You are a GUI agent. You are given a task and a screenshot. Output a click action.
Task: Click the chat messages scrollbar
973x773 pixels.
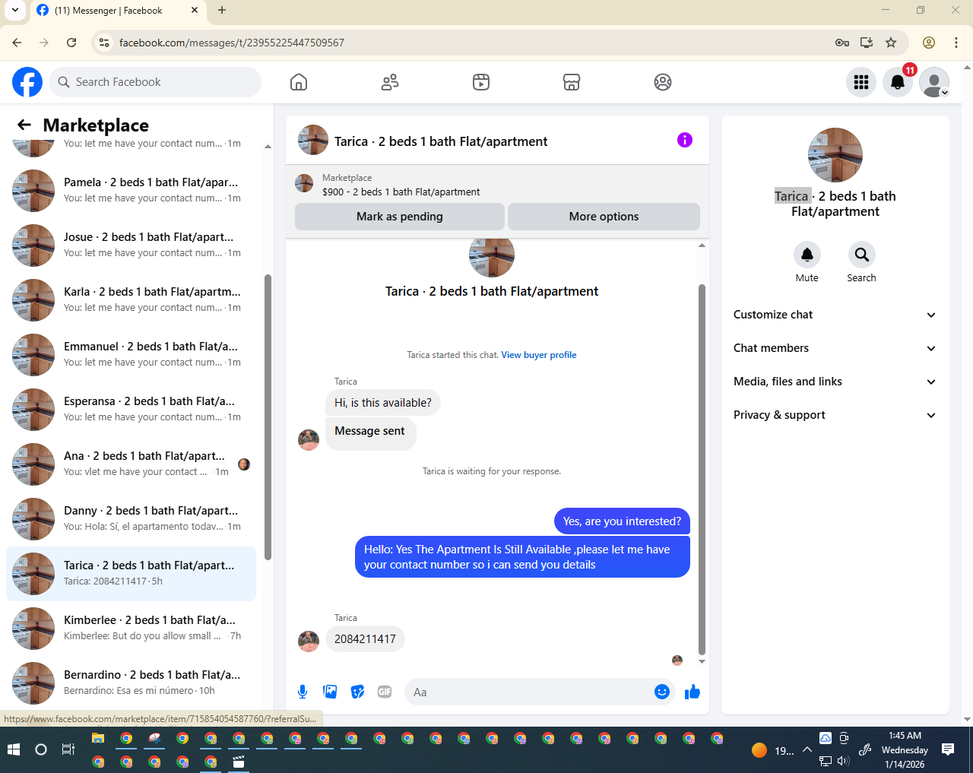(702, 470)
